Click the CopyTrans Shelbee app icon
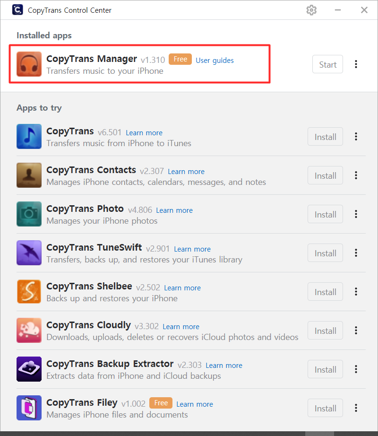The image size is (378, 436). click(29, 291)
